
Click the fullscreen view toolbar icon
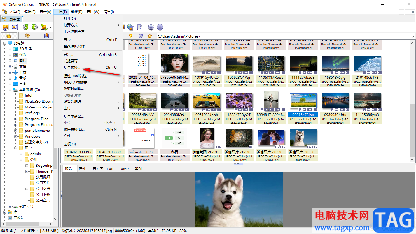point(14,27)
